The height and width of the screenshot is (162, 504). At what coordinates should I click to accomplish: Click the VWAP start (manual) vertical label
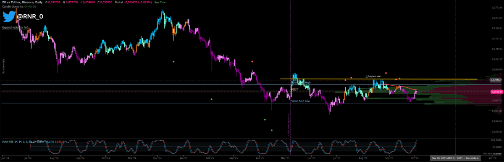(289, 125)
